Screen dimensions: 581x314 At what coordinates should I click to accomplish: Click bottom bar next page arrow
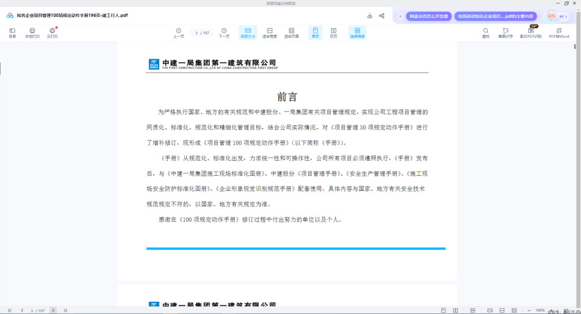[53, 311]
